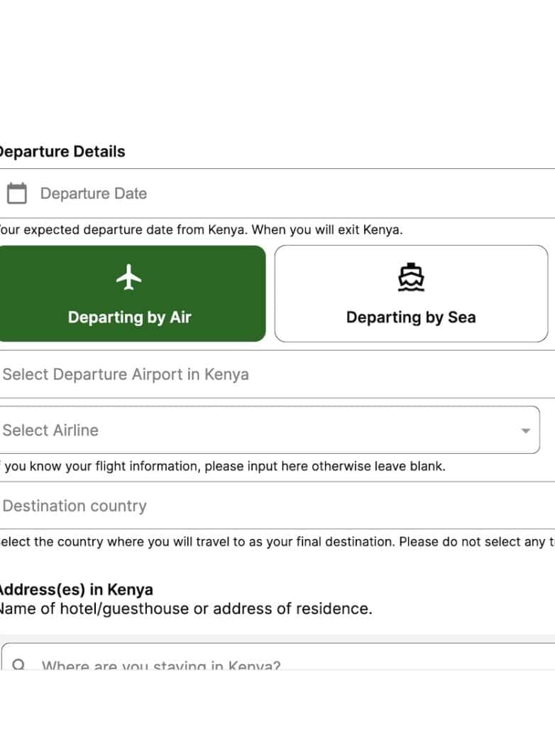This screenshot has height=740, width=555.
Task: Open the Destination country selector
Action: point(277,506)
